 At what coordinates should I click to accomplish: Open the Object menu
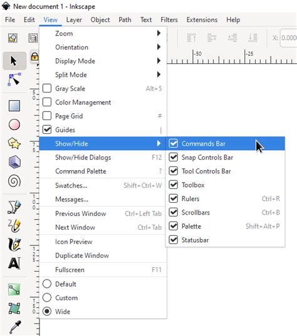tap(100, 20)
